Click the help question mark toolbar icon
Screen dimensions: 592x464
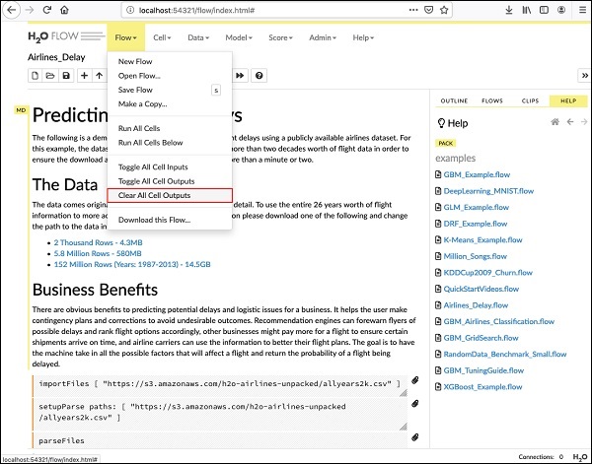[x=259, y=75]
